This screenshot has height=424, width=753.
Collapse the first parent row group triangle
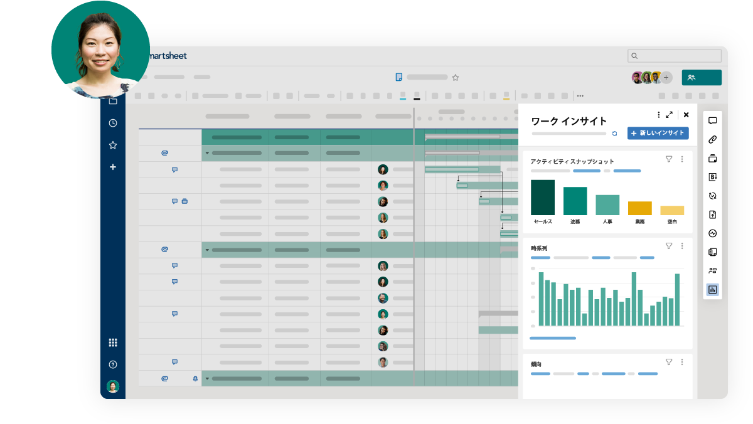207,153
